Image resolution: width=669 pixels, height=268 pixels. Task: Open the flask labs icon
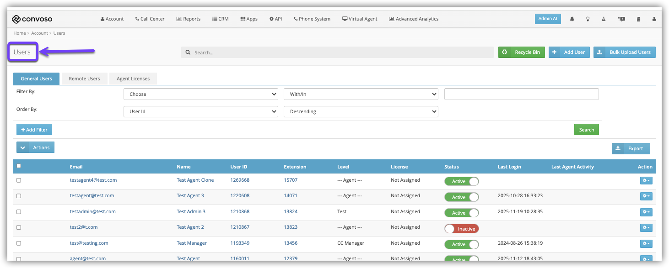coord(604,19)
